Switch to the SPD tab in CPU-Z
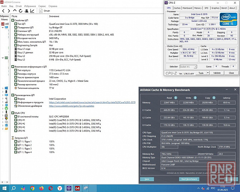Viewport: 240px width, 192px height. [x=206, y=8]
